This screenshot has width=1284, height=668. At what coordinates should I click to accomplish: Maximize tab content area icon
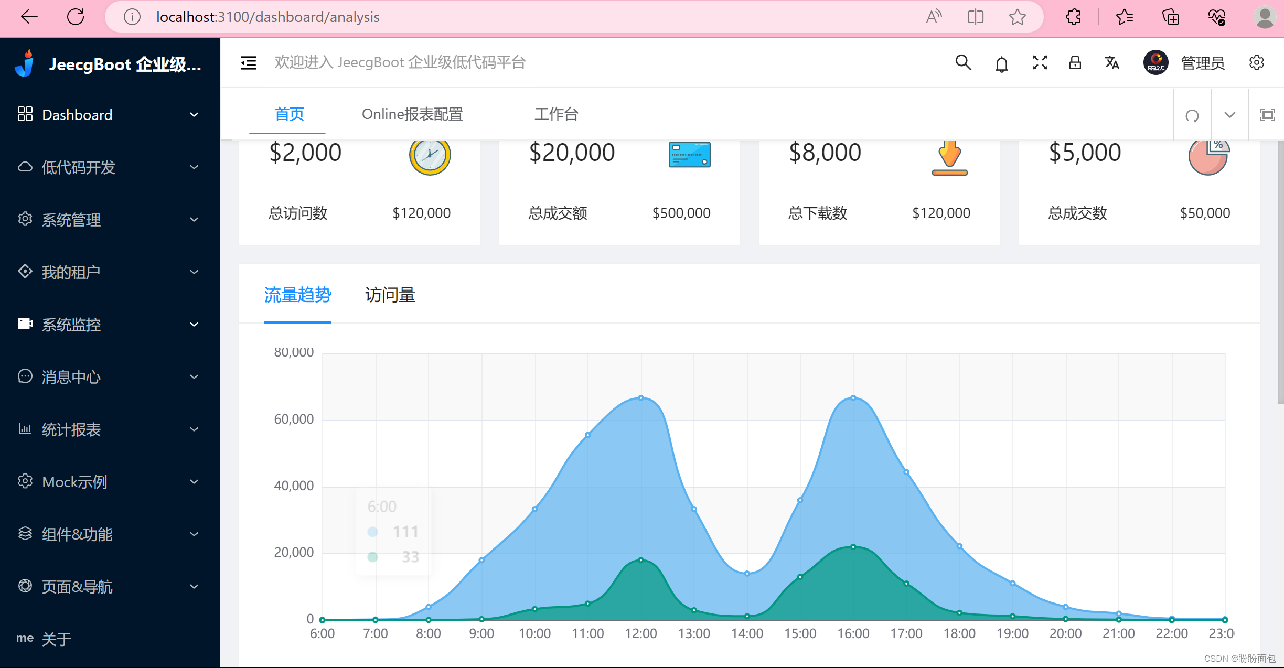tap(1267, 115)
